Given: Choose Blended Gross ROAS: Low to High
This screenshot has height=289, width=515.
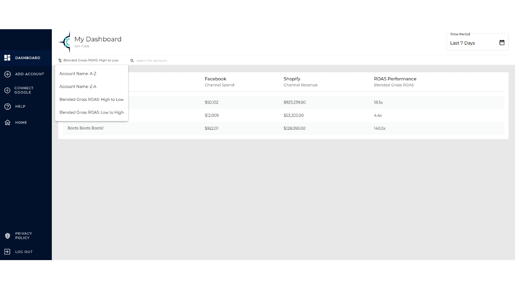Looking at the screenshot, I should point(92,112).
